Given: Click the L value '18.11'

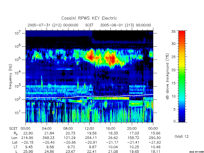Looking at the screenshot, I should (x=155, y=151).
